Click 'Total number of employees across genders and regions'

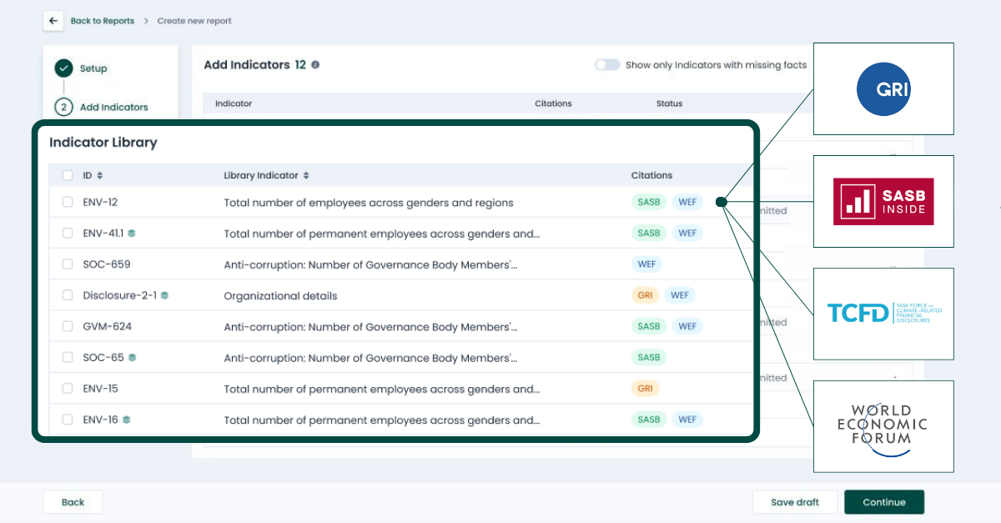tap(369, 203)
